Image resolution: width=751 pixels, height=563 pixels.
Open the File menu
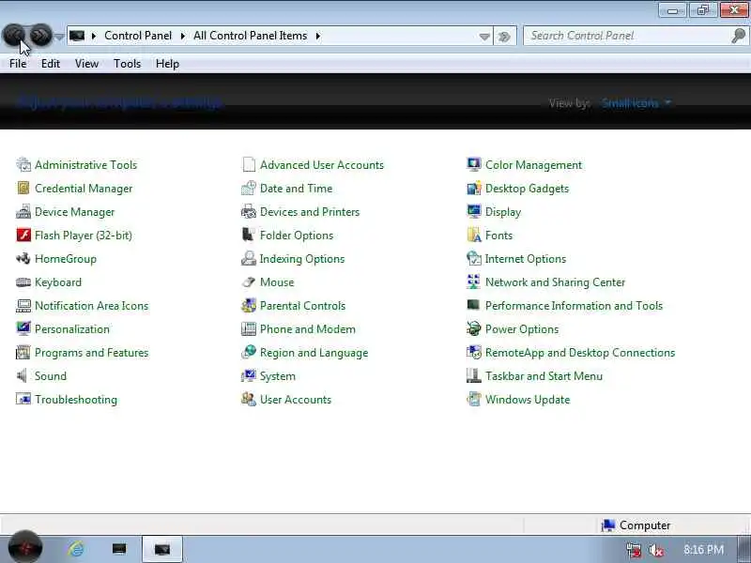(18, 64)
